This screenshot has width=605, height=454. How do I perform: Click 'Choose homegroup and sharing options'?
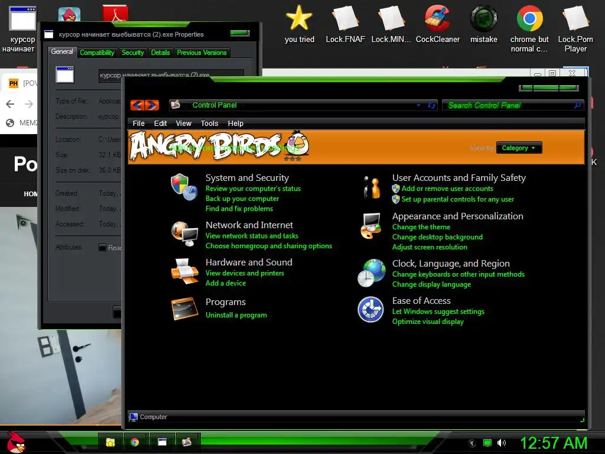[269, 245]
